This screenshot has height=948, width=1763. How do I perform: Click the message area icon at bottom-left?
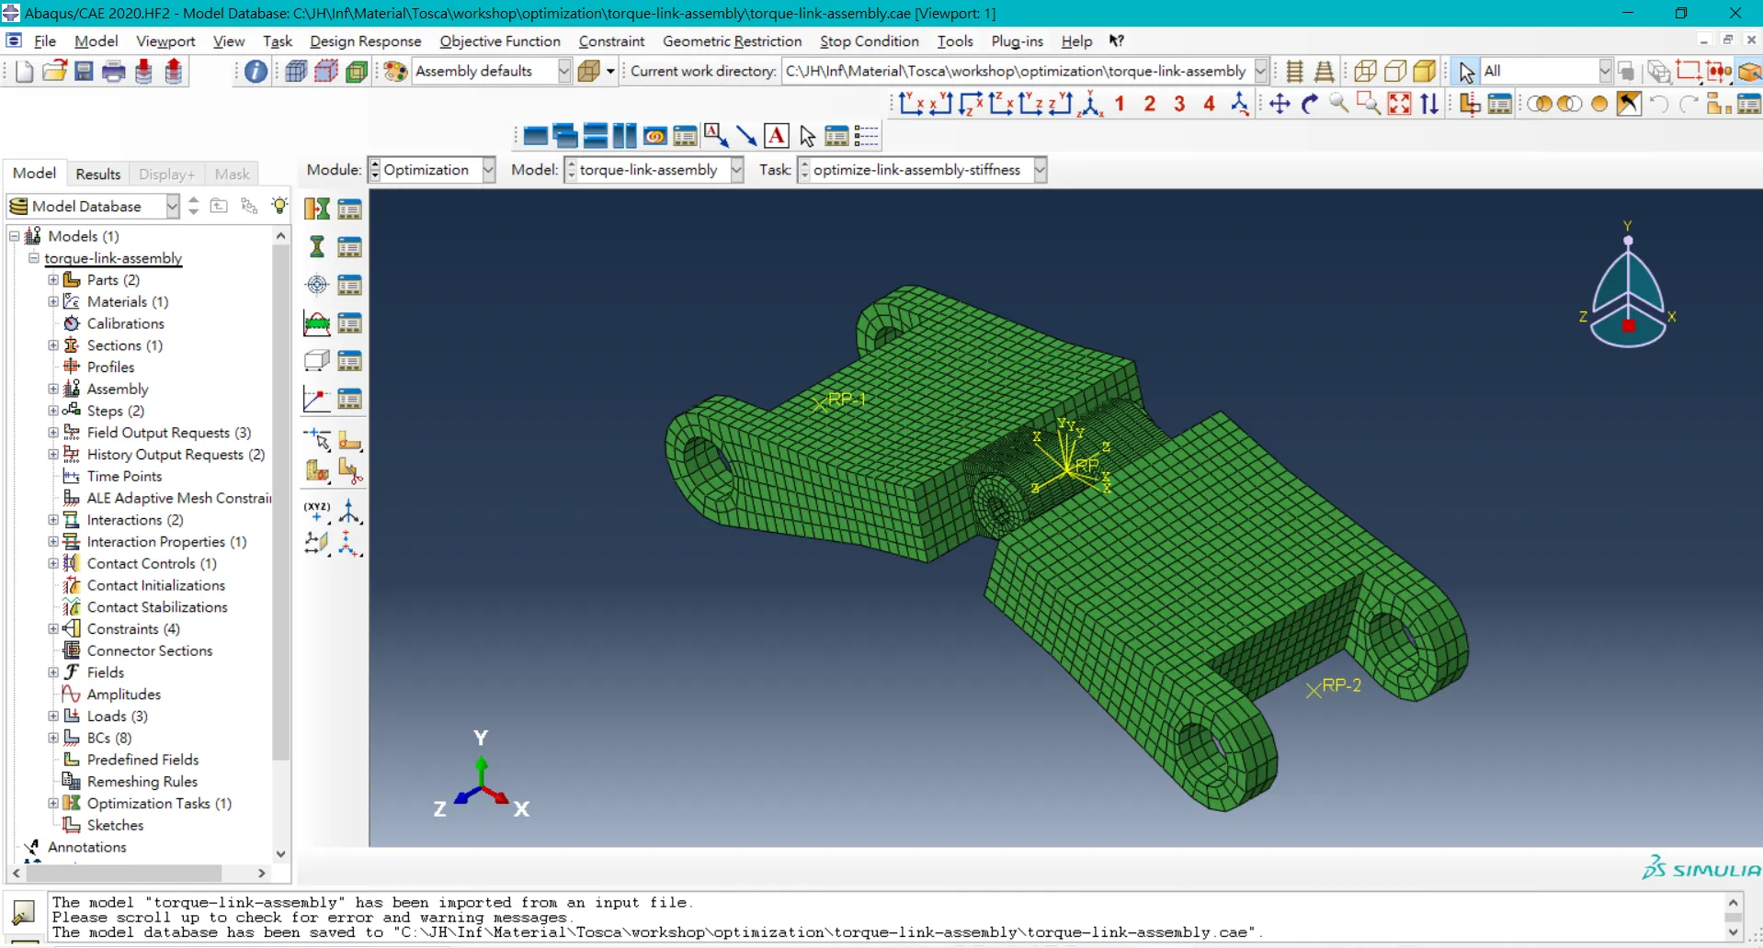click(23, 913)
